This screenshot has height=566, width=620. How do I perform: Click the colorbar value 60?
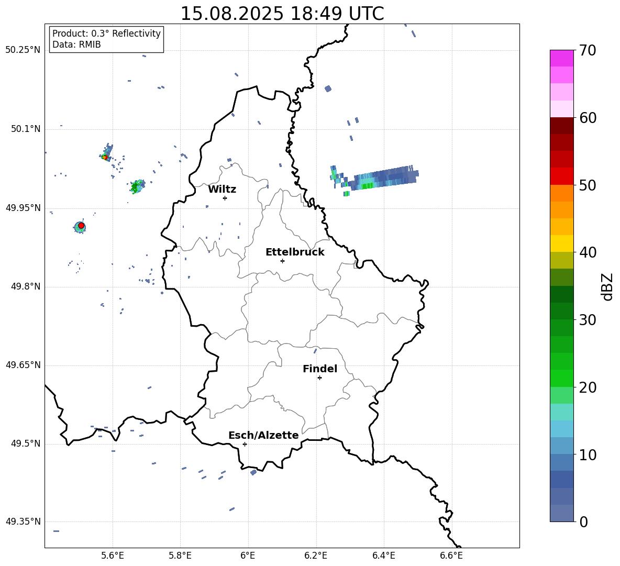pyautogui.click(x=588, y=118)
